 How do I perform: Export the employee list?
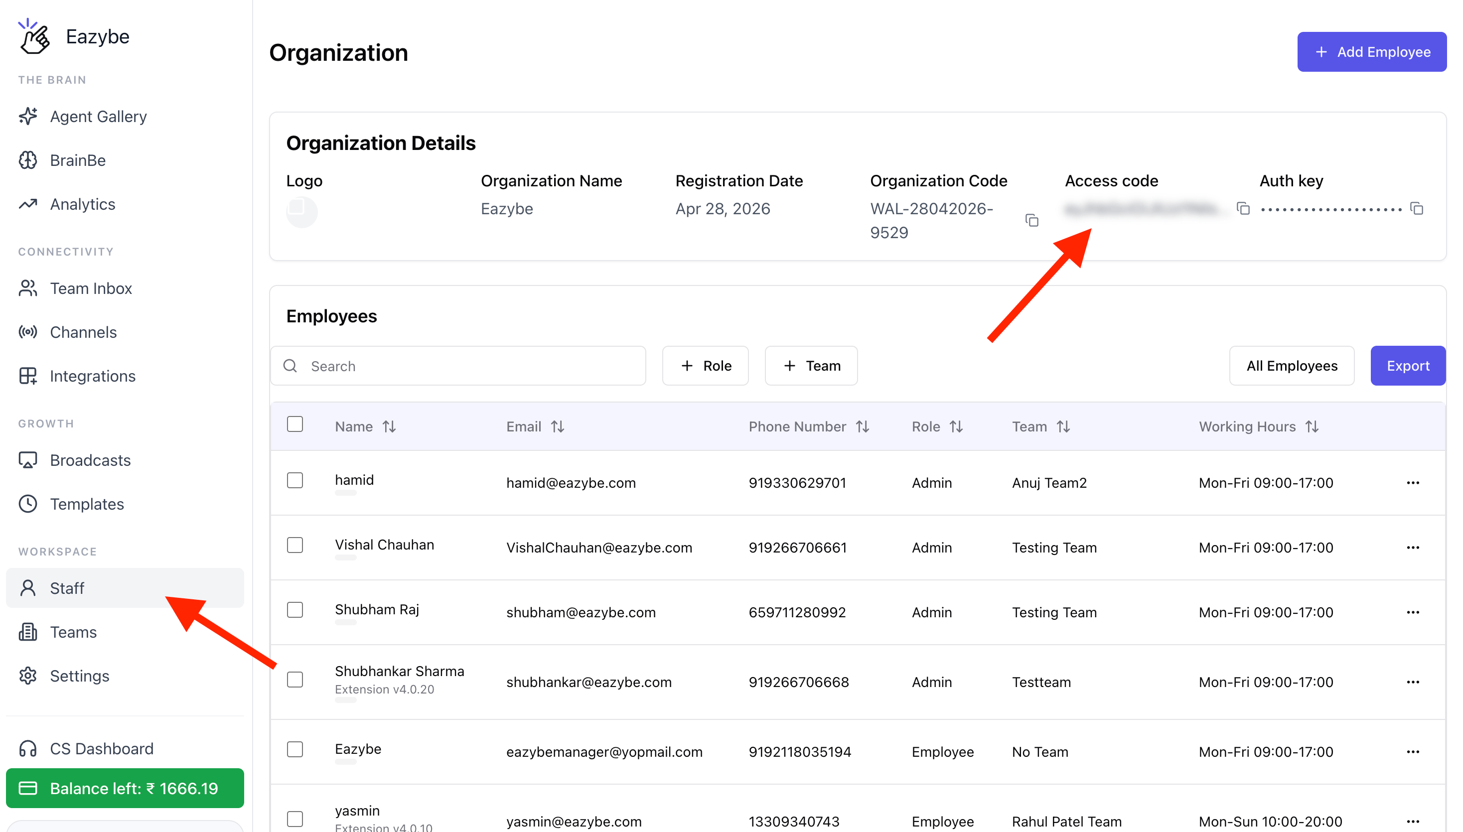(x=1408, y=366)
